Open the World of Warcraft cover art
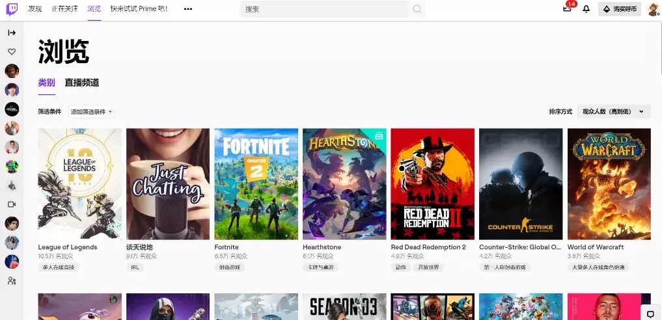The height and width of the screenshot is (320, 662). click(x=609, y=184)
